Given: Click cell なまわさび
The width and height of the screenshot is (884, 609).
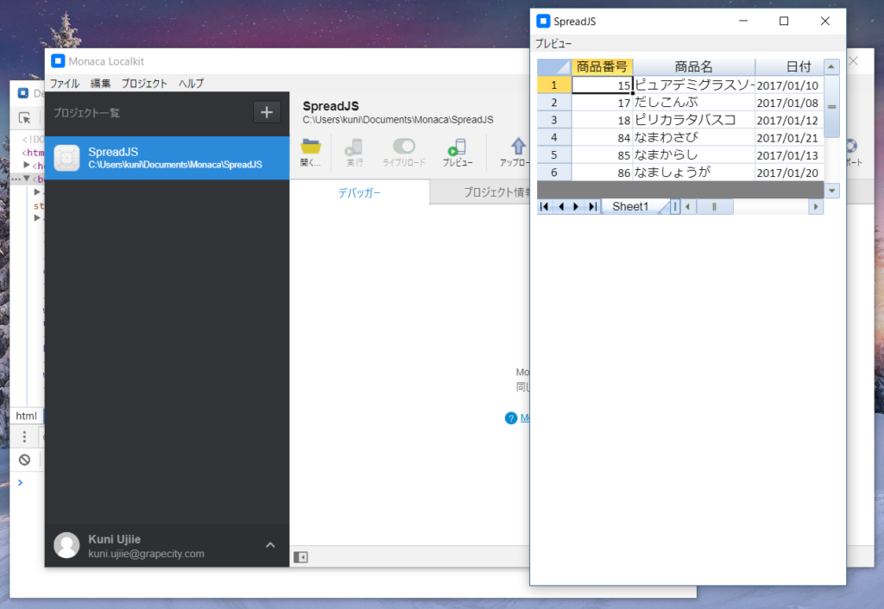Looking at the screenshot, I should [x=693, y=137].
